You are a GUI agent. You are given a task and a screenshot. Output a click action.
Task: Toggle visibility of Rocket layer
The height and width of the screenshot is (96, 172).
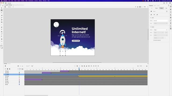tap(6, 76)
